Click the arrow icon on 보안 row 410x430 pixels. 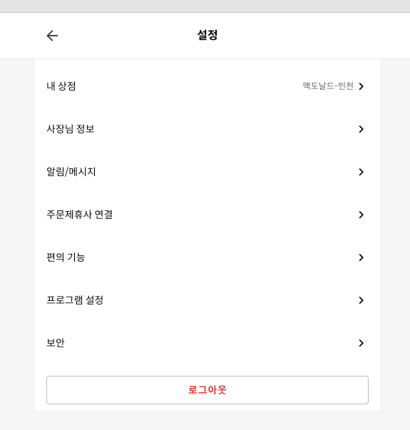(x=362, y=343)
